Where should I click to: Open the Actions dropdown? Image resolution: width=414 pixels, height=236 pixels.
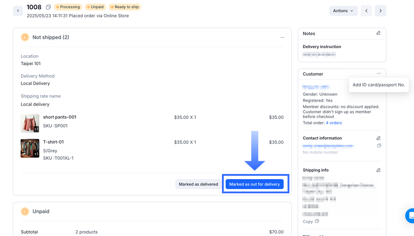click(x=343, y=11)
